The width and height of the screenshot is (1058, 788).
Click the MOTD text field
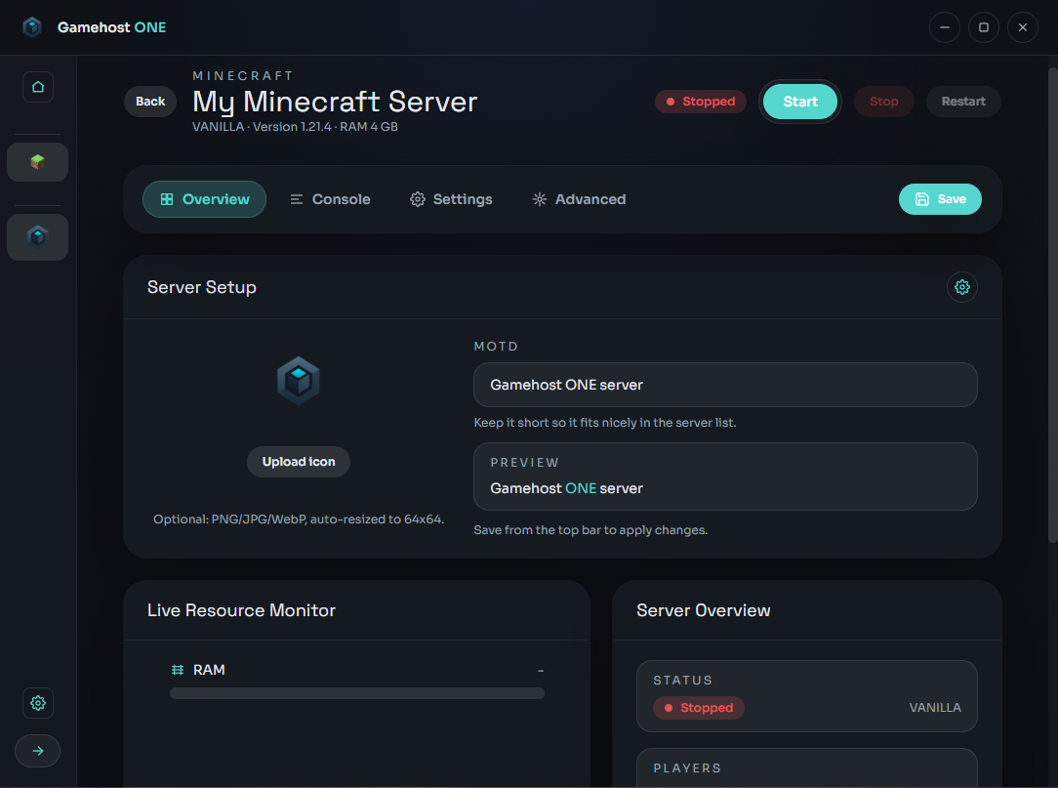[x=724, y=385]
